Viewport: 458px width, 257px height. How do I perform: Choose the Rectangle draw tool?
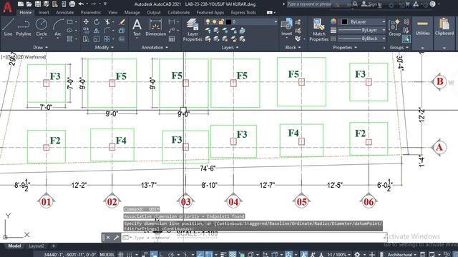coord(69,22)
